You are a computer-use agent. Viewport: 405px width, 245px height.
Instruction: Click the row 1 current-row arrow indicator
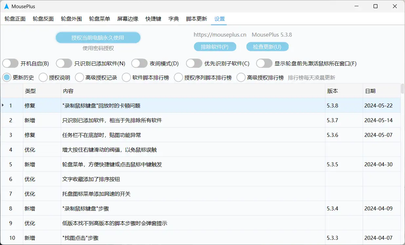pos(3,105)
